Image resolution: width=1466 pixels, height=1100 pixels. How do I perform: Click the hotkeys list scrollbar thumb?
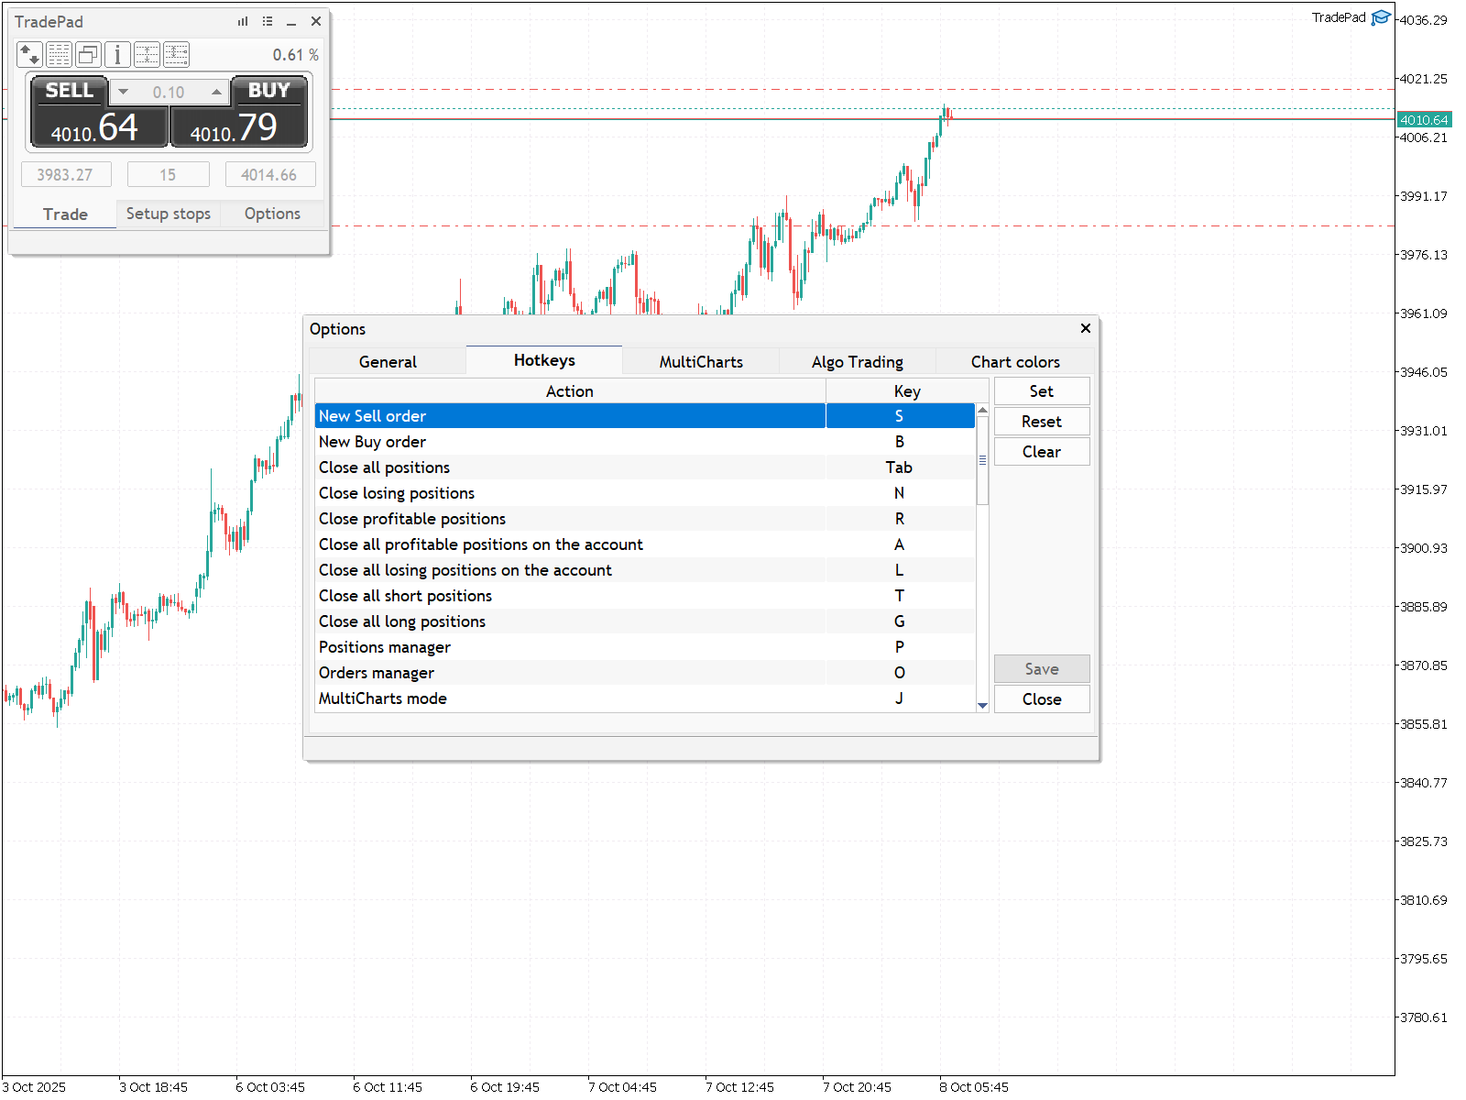click(x=982, y=460)
